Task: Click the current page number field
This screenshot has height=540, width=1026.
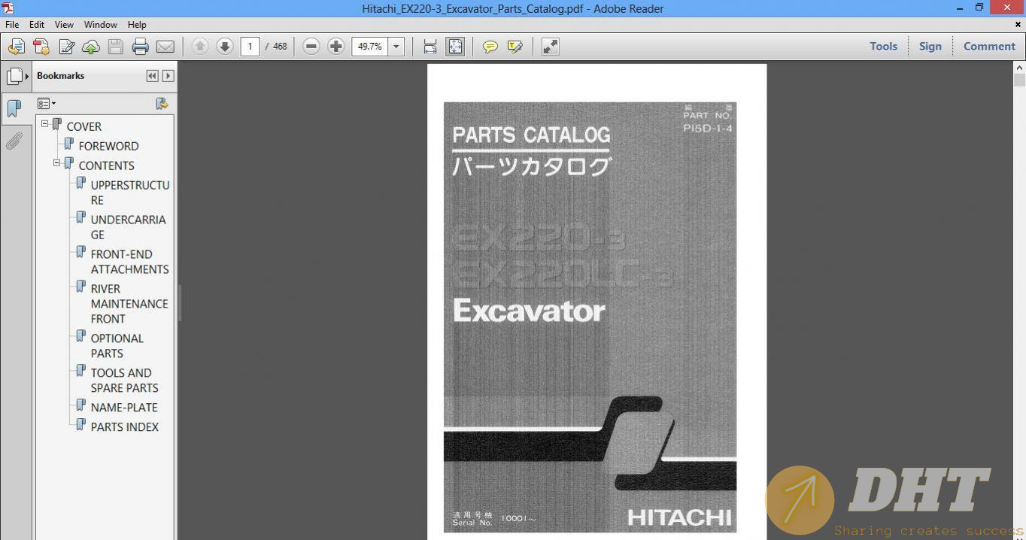Action: pyautogui.click(x=250, y=47)
